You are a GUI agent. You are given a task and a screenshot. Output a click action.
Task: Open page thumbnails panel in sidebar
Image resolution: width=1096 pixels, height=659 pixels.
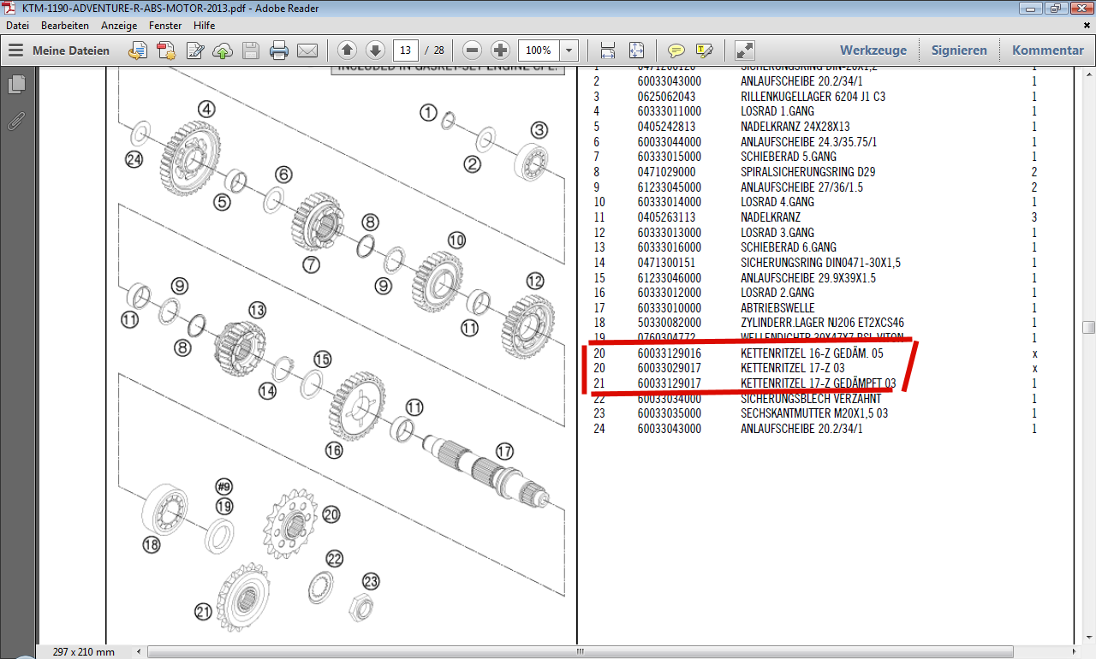pyautogui.click(x=16, y=85)
